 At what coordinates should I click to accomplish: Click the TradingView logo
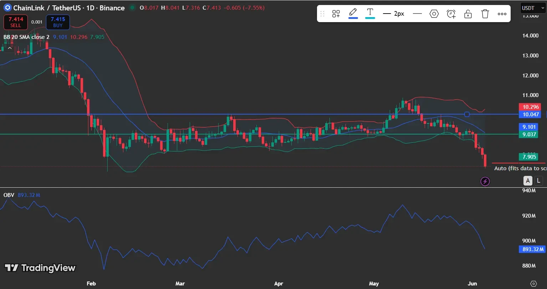[x=40, y=268]
